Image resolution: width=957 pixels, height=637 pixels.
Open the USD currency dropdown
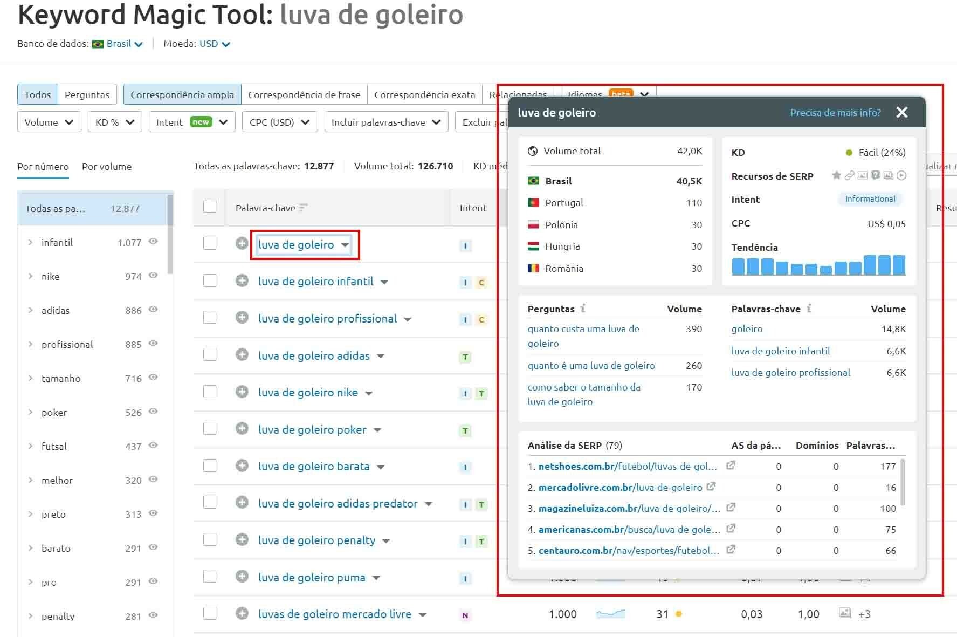click(215, 44)
